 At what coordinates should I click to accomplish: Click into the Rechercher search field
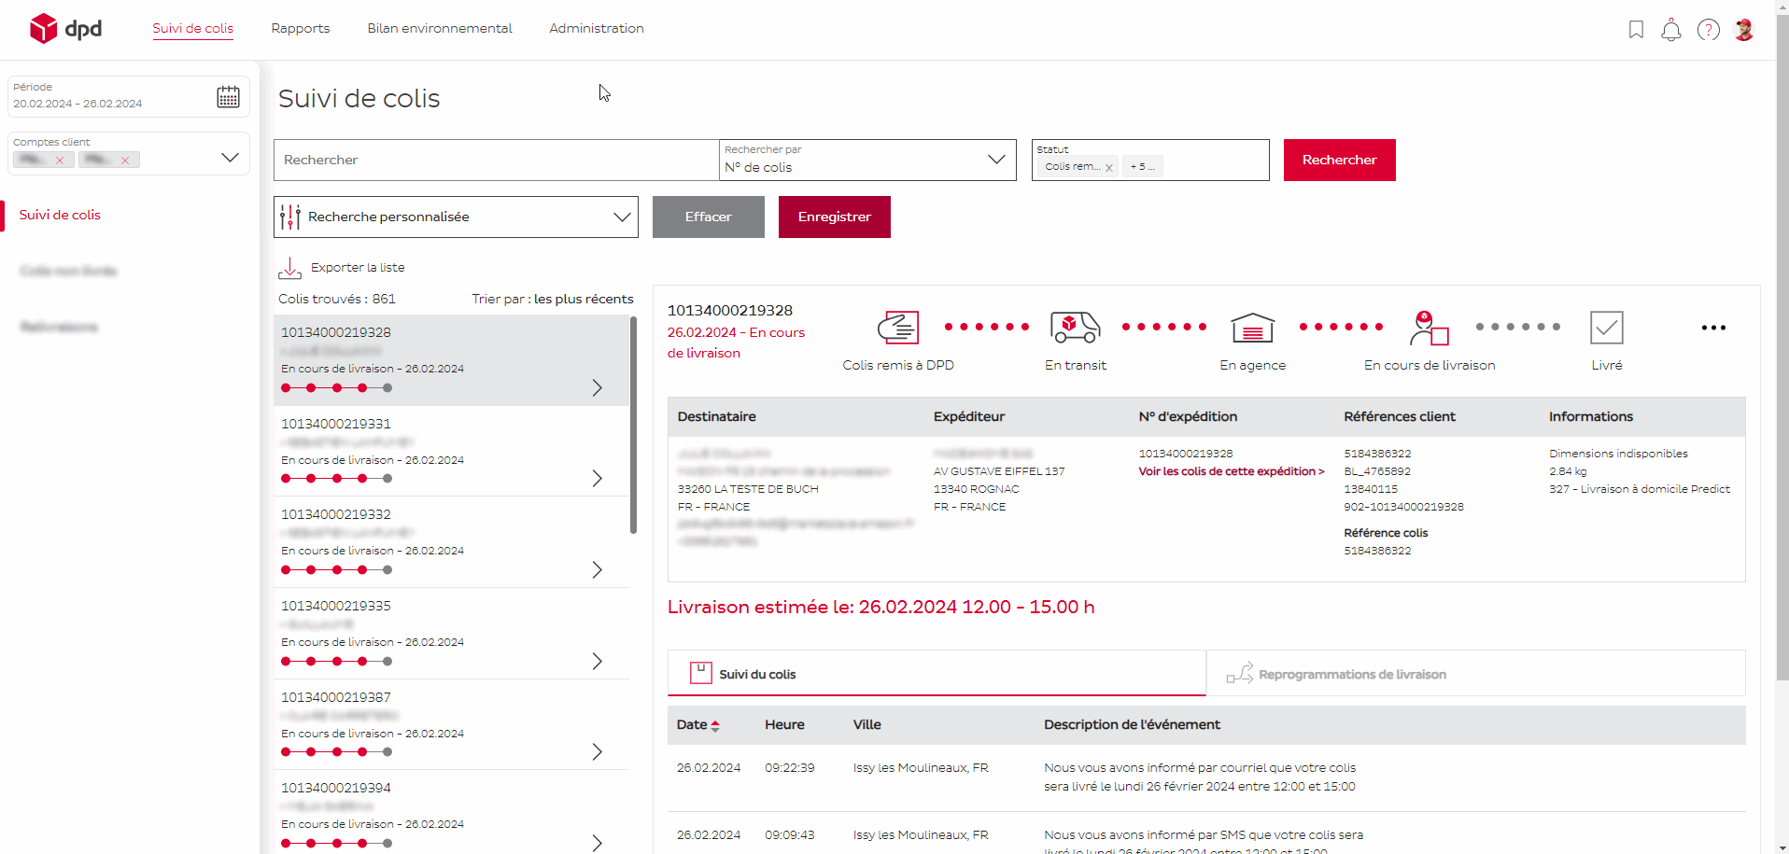tap(495, 160)
